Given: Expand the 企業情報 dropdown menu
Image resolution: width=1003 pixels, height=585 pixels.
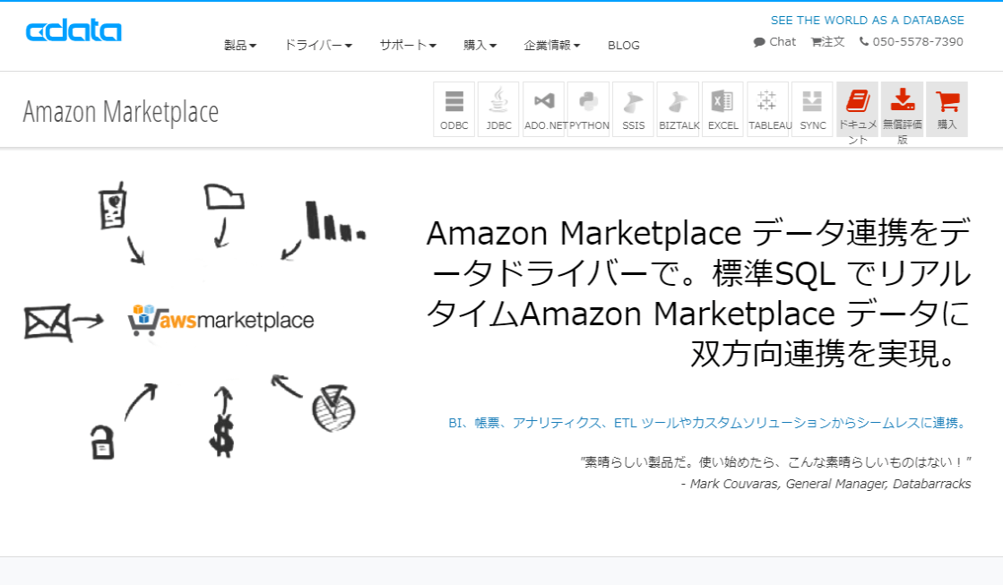Looking at the screenshot, I should pyautogui.click(x=551, y=46).
